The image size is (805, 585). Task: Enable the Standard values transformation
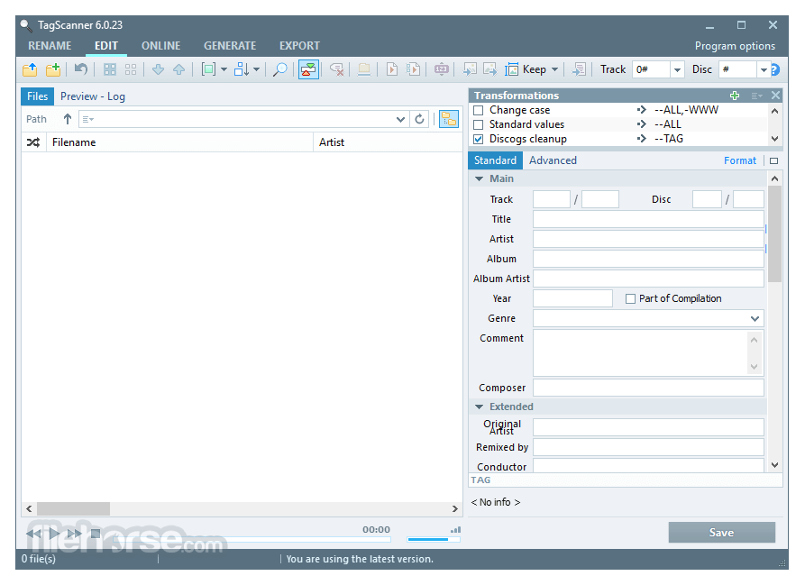tap(479, 124)
